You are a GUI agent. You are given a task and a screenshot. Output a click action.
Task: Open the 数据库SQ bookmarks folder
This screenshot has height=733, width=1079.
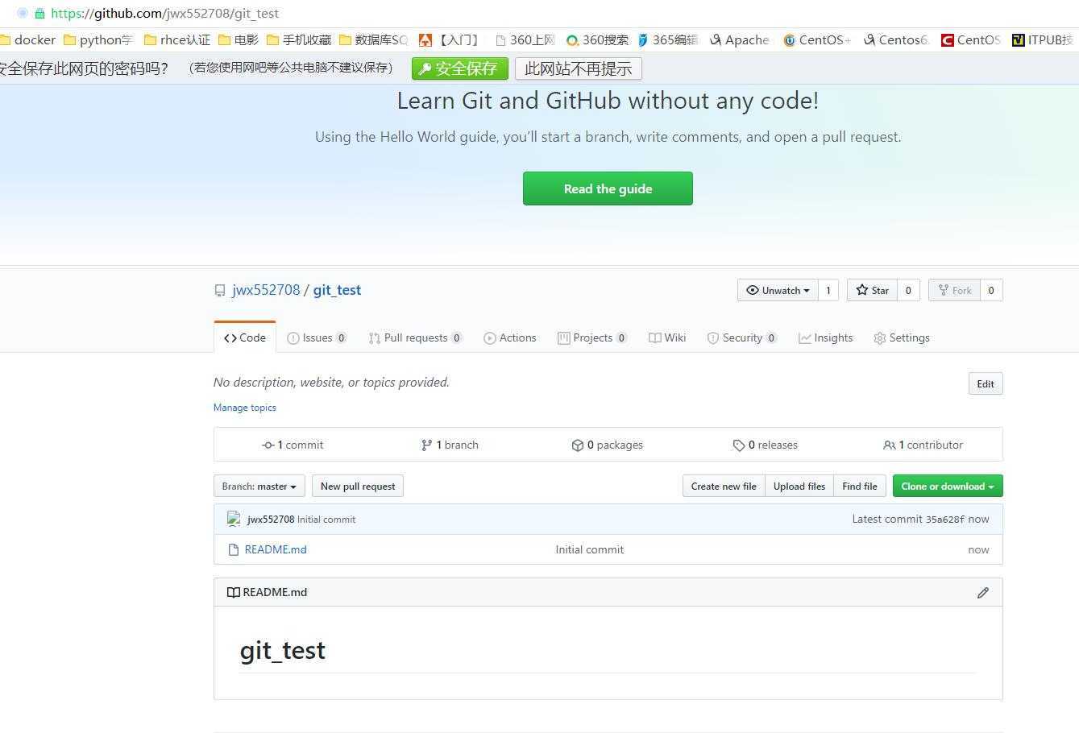[x=374, y=39]
